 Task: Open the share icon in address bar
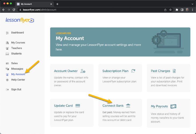point(165,10)
